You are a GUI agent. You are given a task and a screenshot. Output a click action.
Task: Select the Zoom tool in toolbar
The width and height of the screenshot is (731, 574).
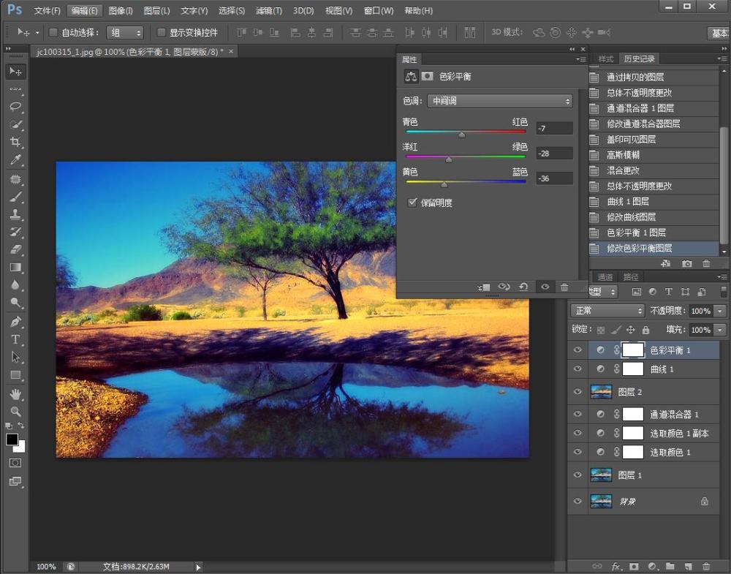(15, 412)
